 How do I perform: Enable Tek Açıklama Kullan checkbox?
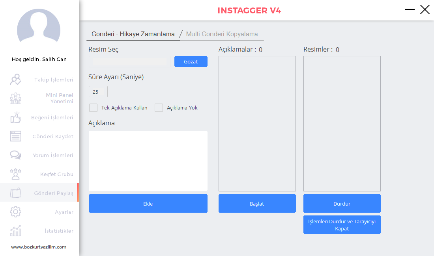tap(93, 108)
